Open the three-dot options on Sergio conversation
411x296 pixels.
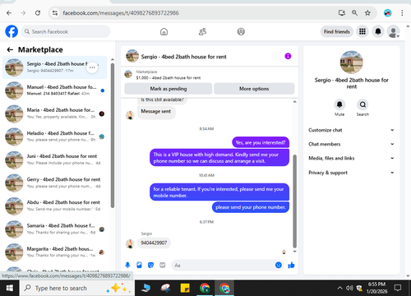coord(92,67)
